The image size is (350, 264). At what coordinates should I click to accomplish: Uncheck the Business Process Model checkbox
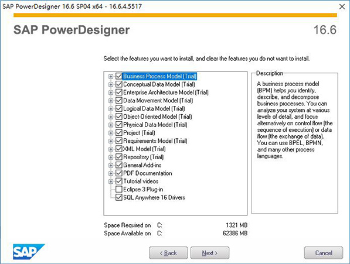coord(119,76)
